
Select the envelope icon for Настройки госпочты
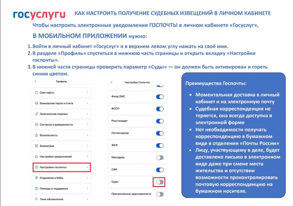click(37, 167)
